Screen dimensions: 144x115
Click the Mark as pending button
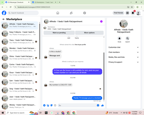pyautogui.click(x=59, y=33)
